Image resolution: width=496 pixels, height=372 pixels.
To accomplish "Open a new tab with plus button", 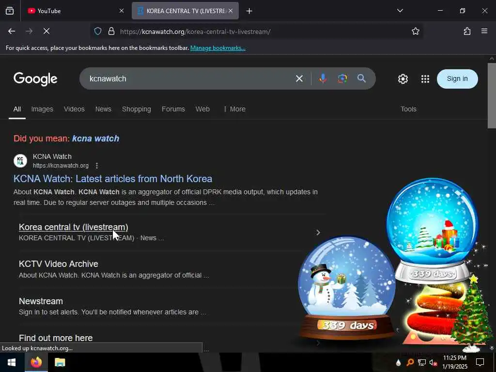I will coord(249,11).
